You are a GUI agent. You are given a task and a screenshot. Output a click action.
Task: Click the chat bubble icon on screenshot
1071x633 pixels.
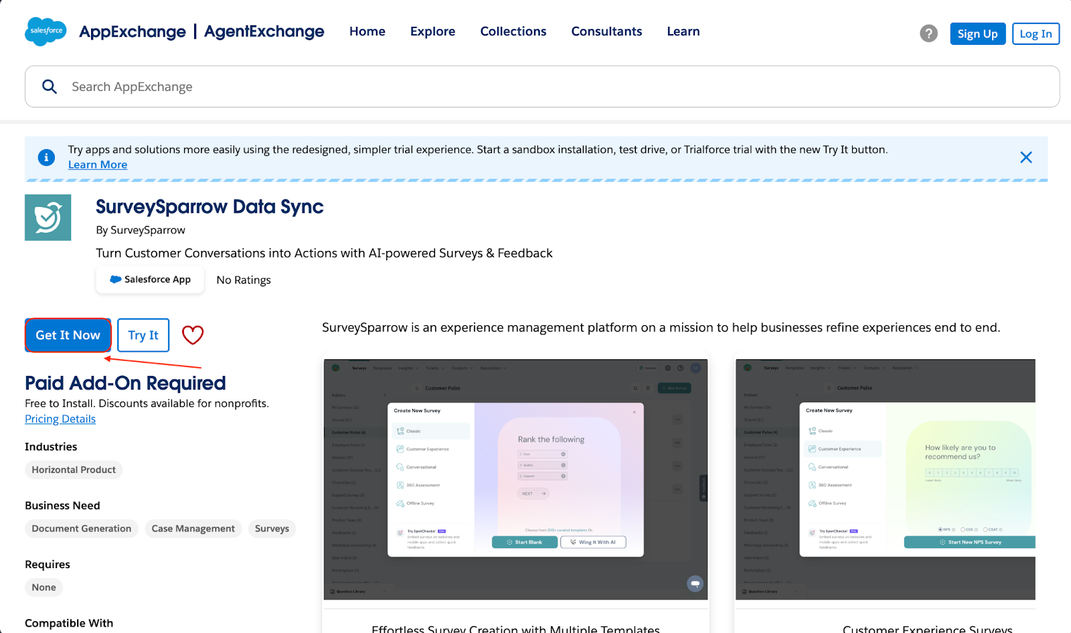coord(695,583)
